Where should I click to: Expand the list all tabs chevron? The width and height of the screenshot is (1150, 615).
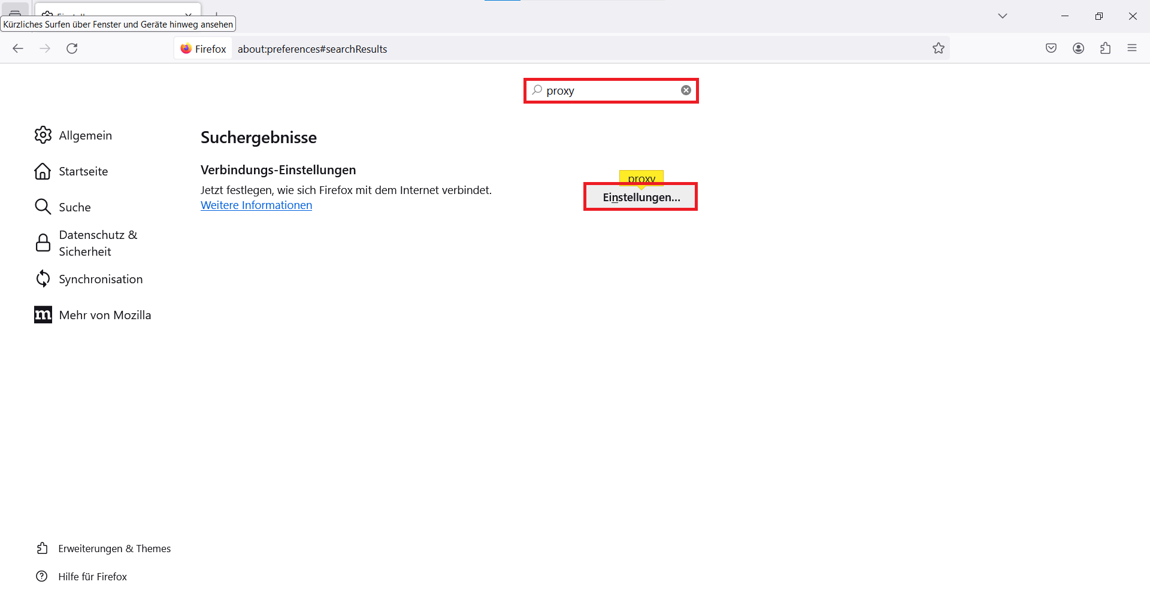(x=1002, y=16)
